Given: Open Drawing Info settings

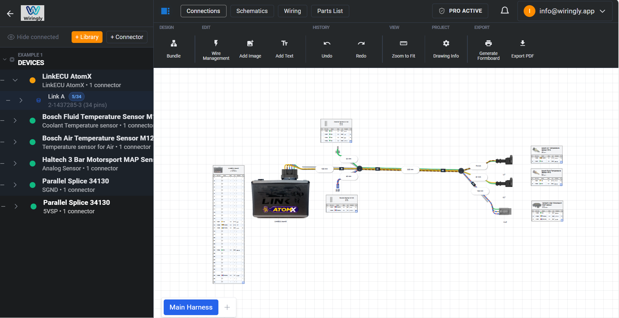Looking at the screenshot, I should point(446,49).
